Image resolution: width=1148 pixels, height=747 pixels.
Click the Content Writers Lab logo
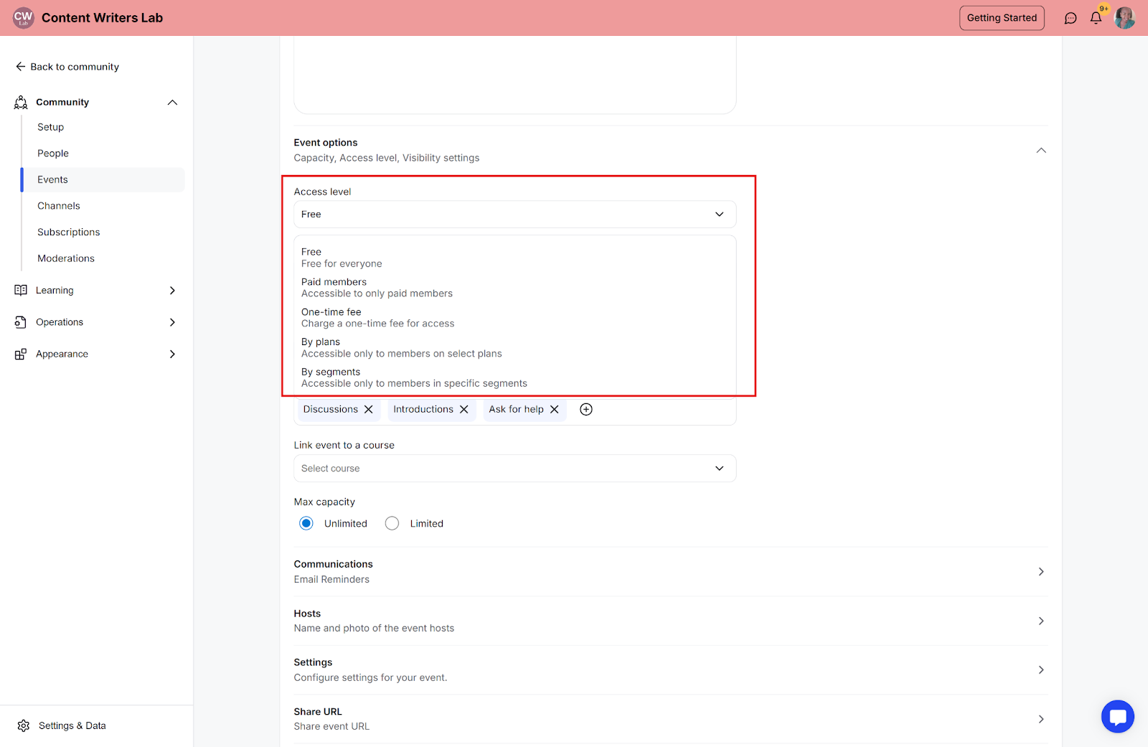[24, 18]
